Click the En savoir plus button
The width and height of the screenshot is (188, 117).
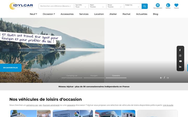(10, 68)
